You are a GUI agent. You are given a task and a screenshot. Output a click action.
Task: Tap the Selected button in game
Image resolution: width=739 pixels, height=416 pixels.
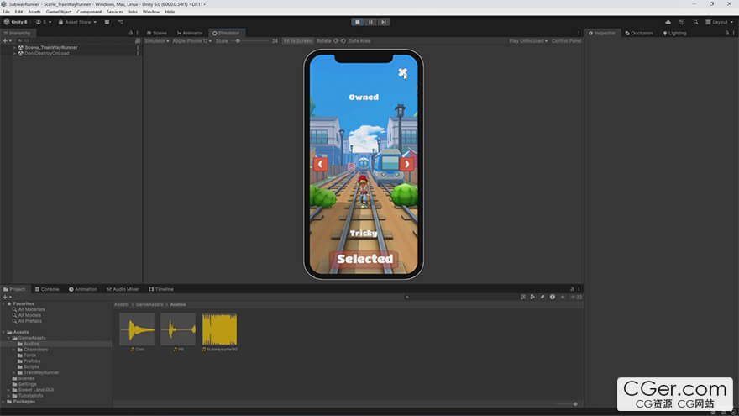364,259
